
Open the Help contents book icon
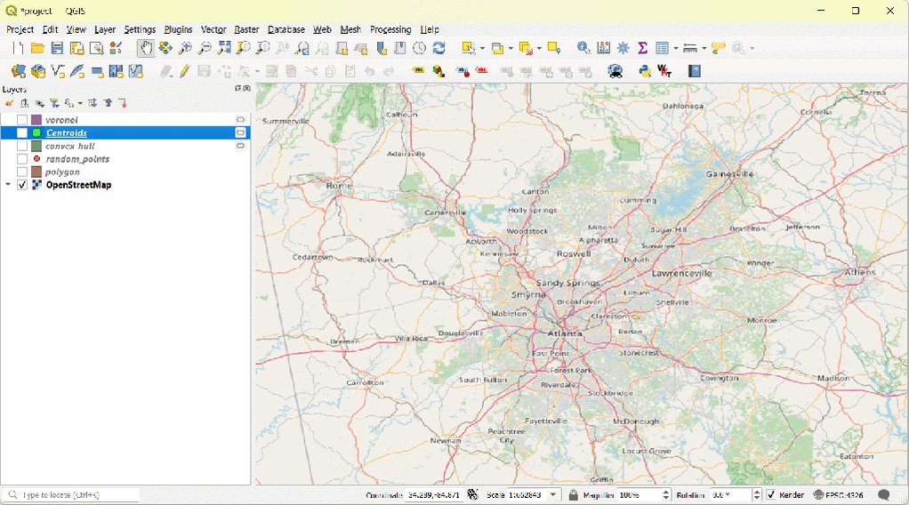(695, 71)
